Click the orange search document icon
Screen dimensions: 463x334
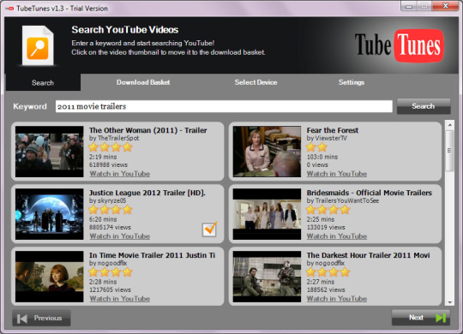[38, 45]
